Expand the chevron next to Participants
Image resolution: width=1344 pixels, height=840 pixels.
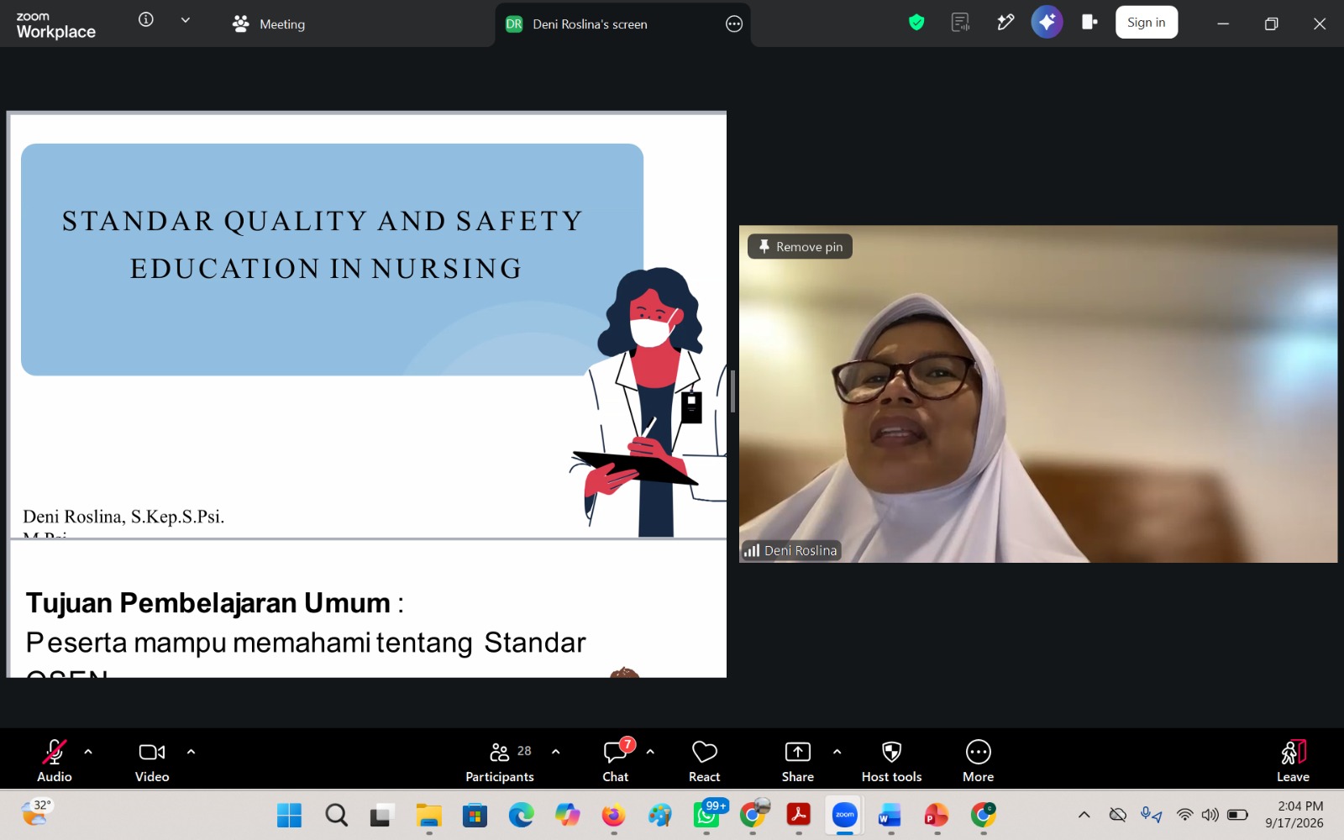pos(555,752)
